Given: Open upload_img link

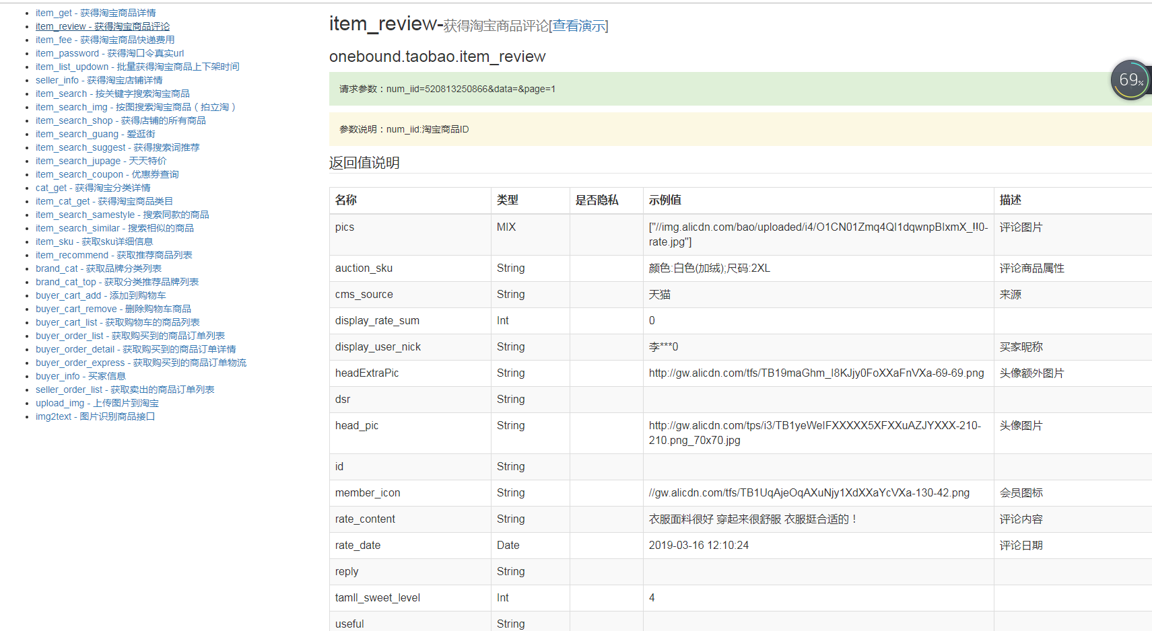Looking at the screenshot, I should [x=97, y=403].
